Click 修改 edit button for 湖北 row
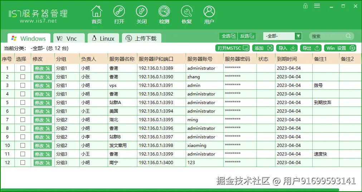362x192 pixels. pos(43,119)
